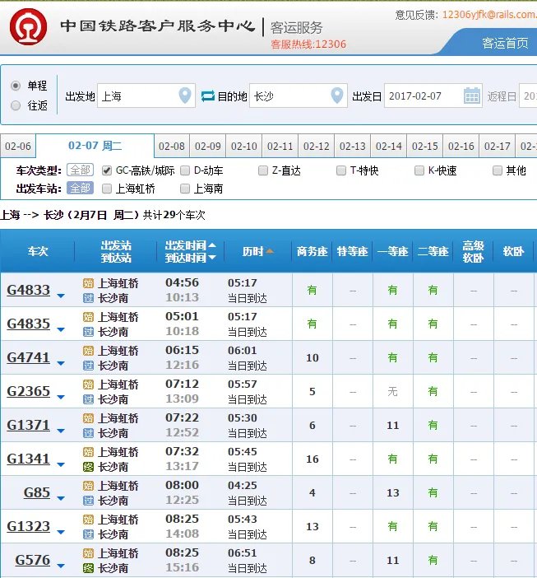Click the 车次 column header
The image size is (537, 578).
[x=38, y=251]
